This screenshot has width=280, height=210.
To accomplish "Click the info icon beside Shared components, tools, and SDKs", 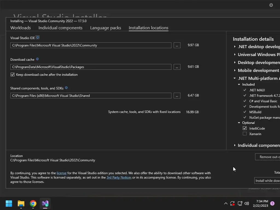I will 66,88.
